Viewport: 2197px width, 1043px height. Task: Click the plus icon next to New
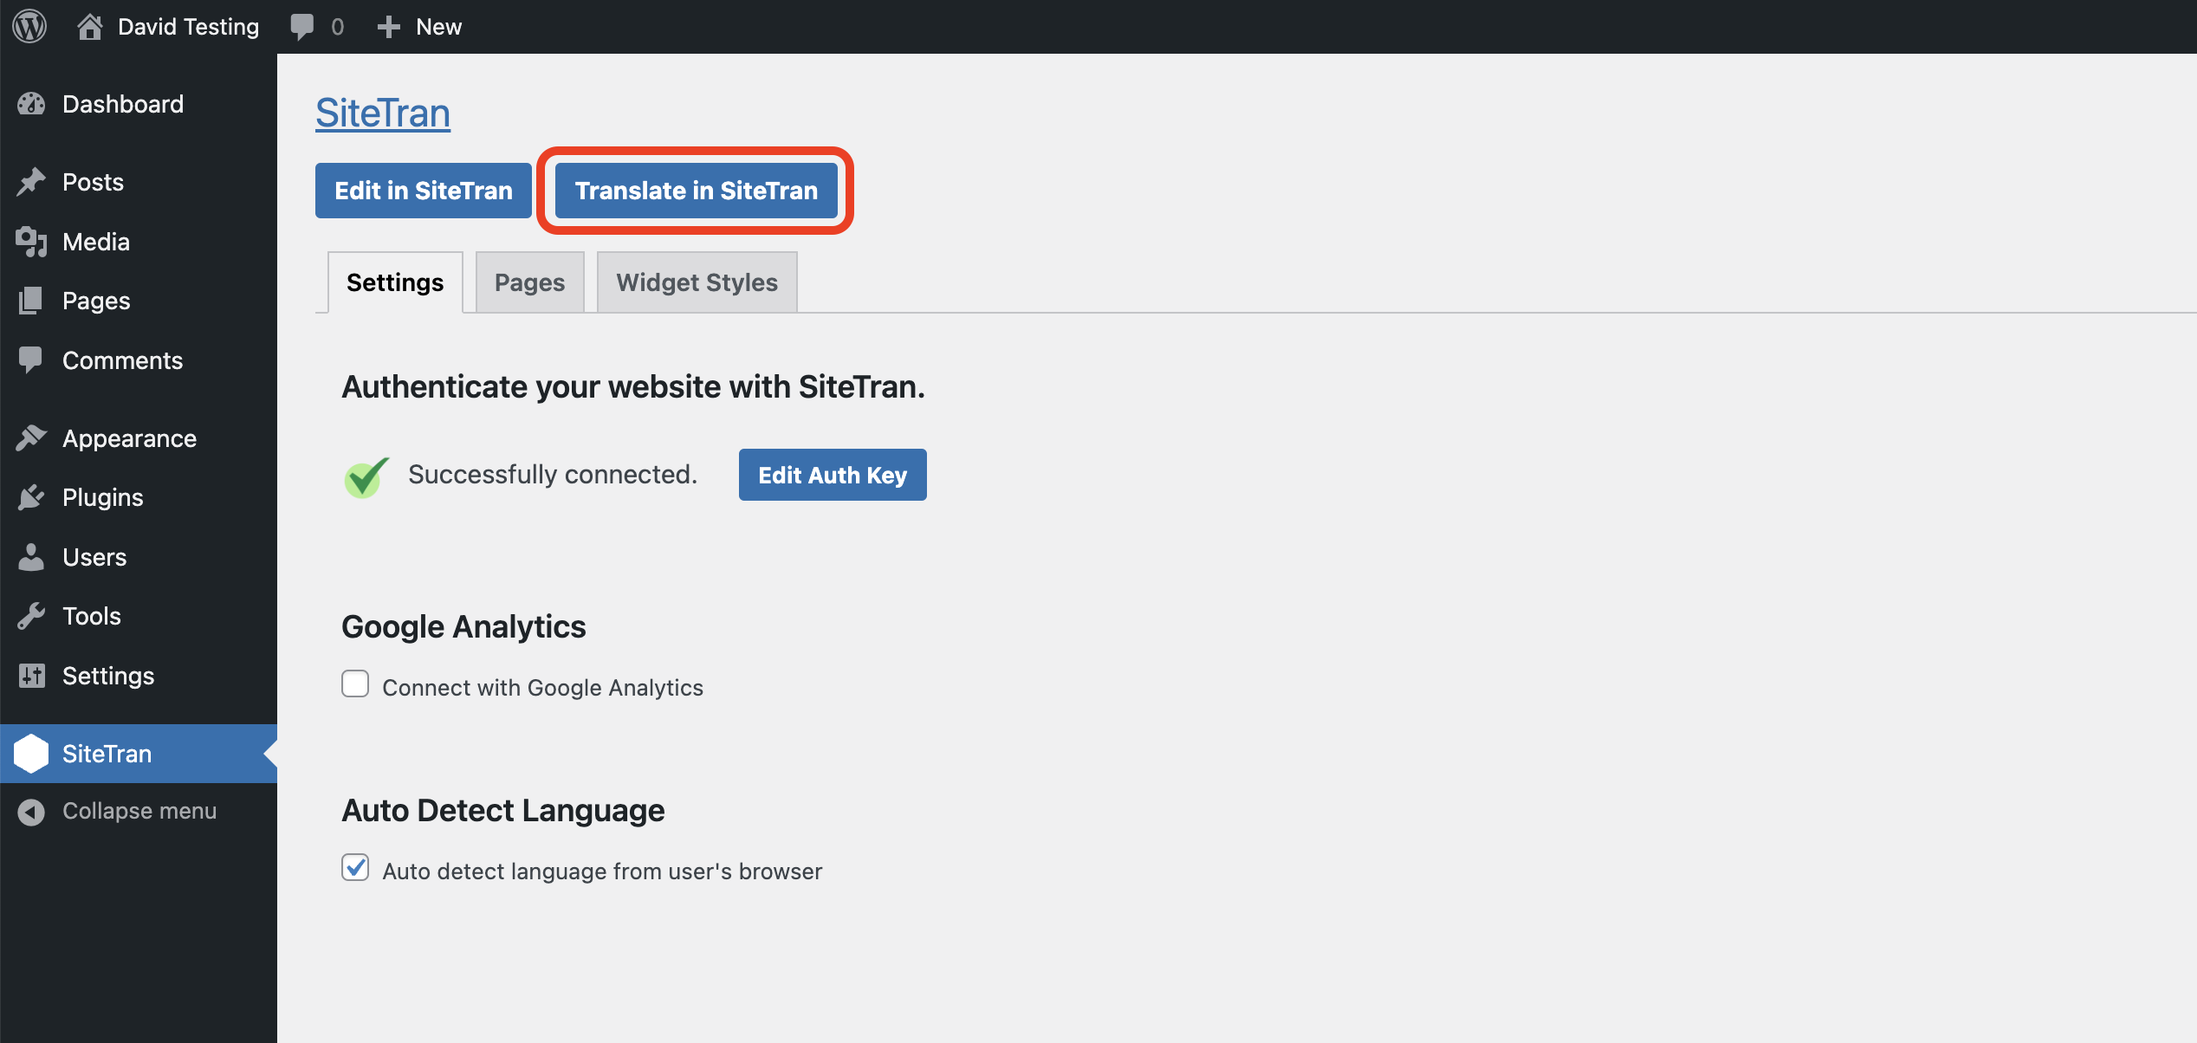[389, 27]
